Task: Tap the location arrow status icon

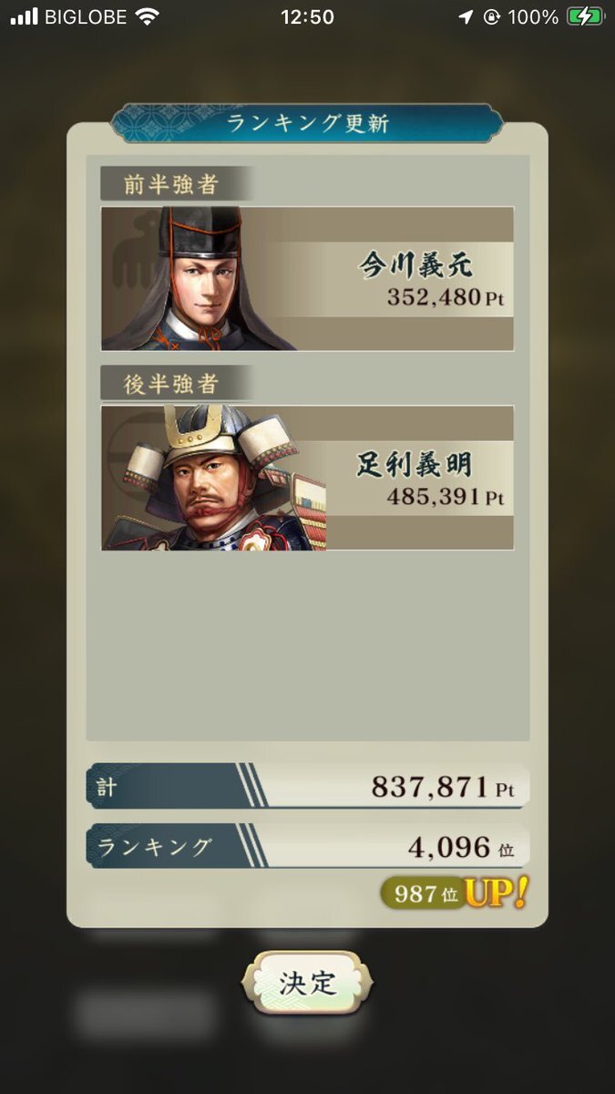Action: 466,16
